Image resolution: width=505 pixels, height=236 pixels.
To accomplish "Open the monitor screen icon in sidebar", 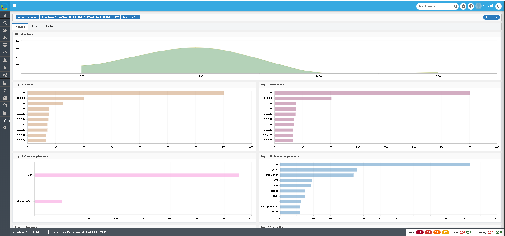I will [x=5, y=45].
